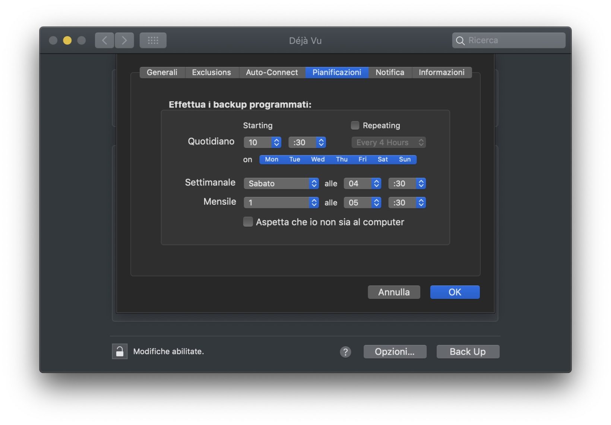Viewport: 611px width, 425px height.
Task: Toggle Sun in the daily day selector
Action: (x=405, y=159)
